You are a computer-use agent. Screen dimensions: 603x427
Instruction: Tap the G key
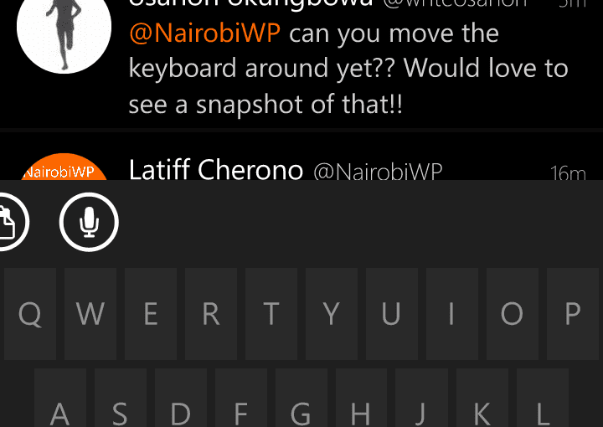pos(301,398)
